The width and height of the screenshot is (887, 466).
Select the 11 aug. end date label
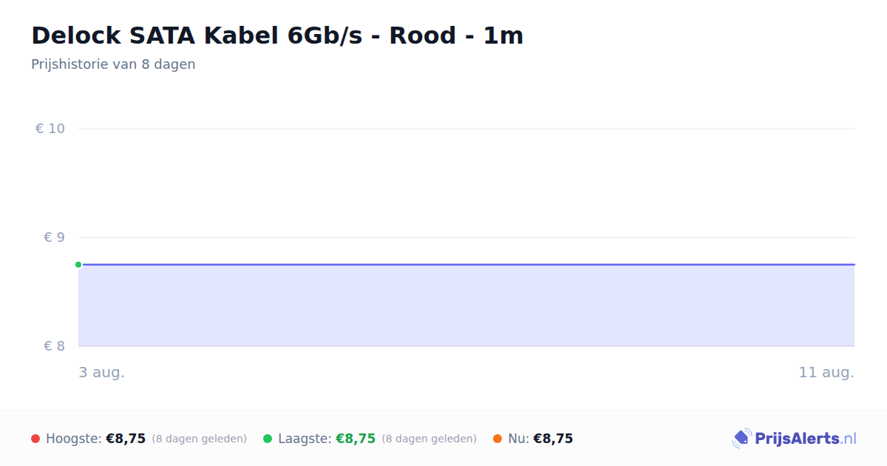pyautogui.click(x=826, y=372)
